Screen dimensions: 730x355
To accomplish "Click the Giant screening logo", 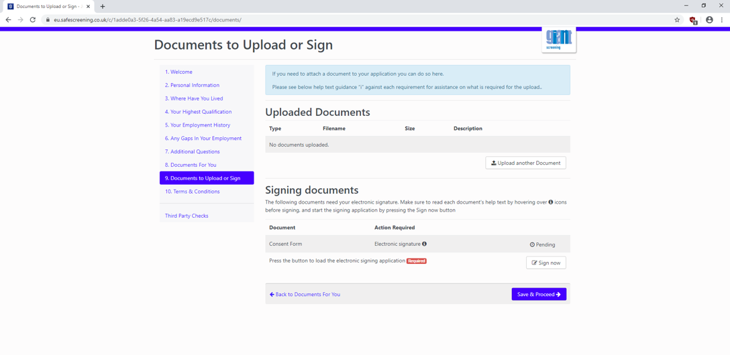I will pyautogui.click(x=559, y=39).
